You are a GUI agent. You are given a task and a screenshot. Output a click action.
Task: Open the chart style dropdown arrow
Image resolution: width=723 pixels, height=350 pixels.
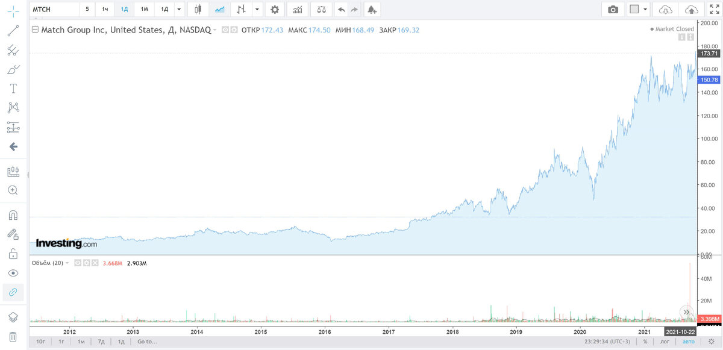258,9
